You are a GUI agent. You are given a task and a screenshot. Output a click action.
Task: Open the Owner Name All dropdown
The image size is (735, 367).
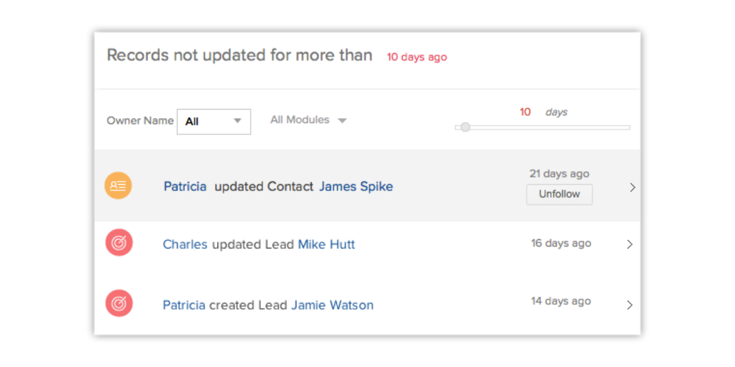click(214, 121)
